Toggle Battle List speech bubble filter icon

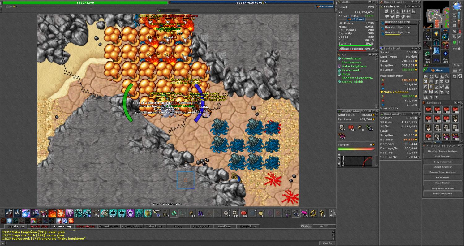(x=387, y=16)
